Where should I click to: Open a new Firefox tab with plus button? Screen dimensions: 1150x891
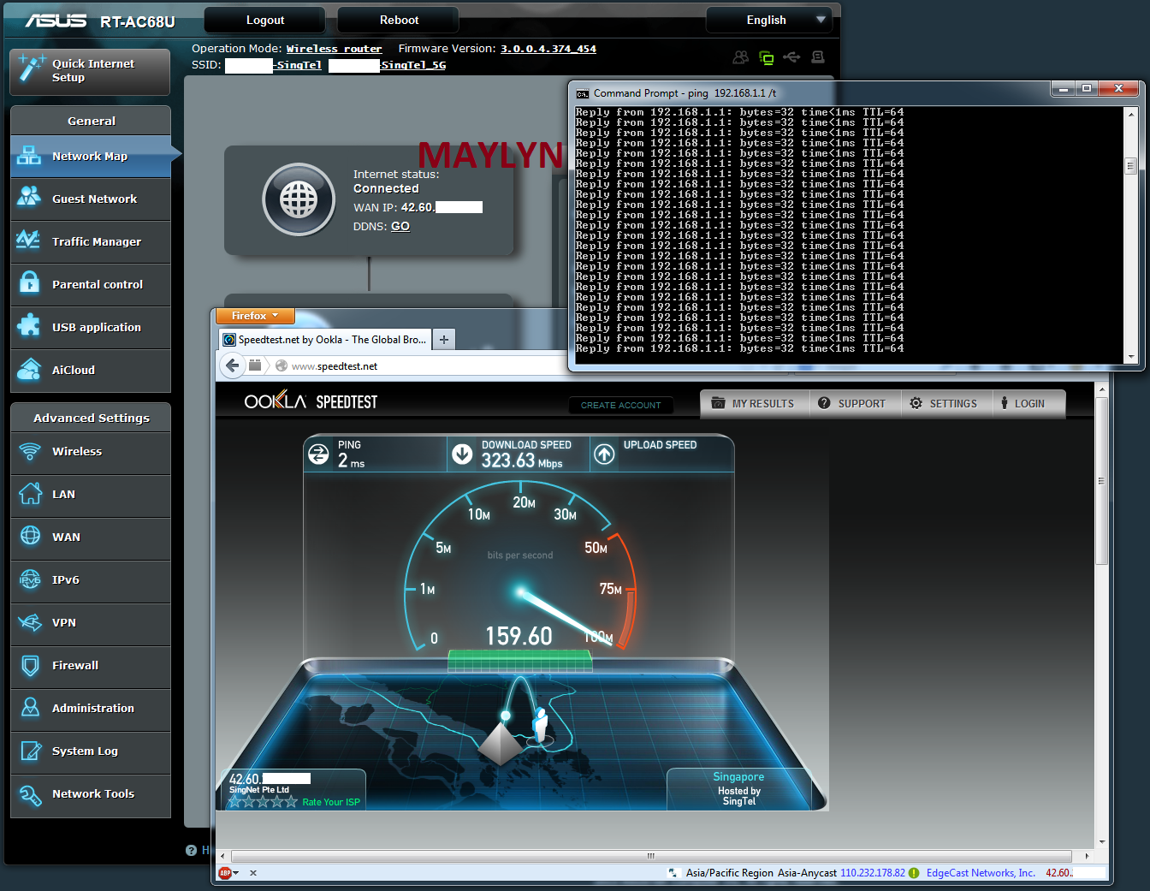tap(444, 340)
